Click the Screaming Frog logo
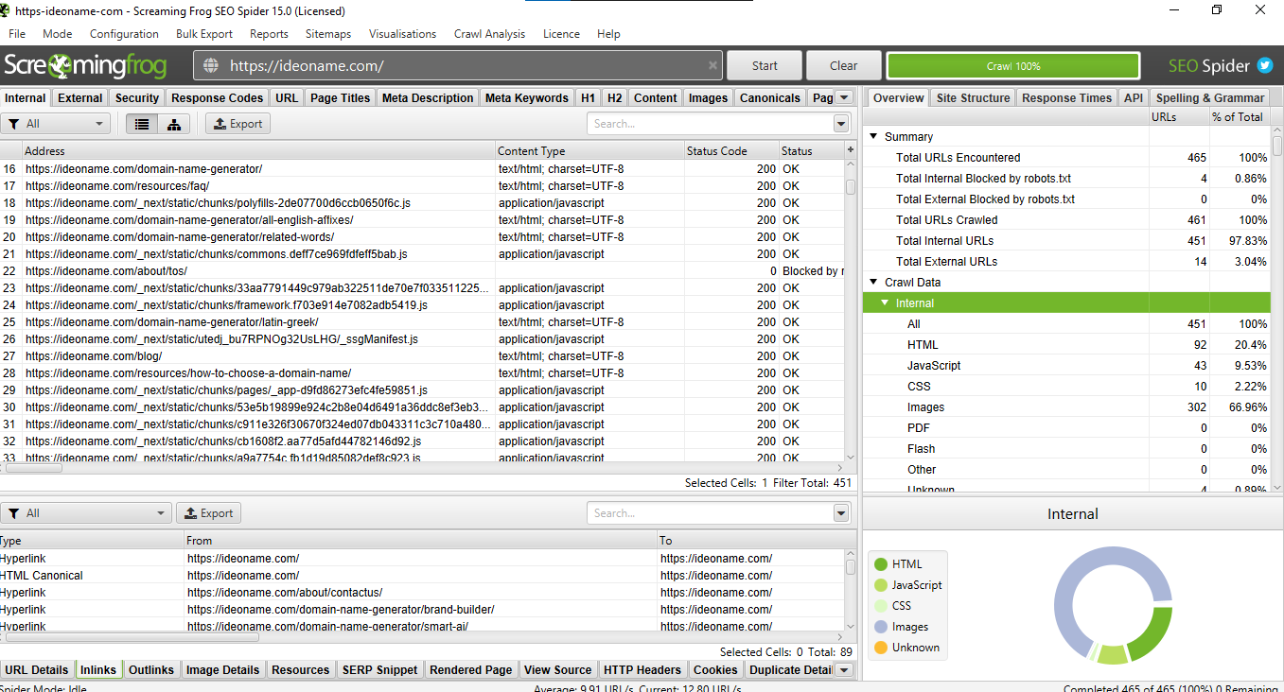This screenshot has width=1284, height=692. 85,66
